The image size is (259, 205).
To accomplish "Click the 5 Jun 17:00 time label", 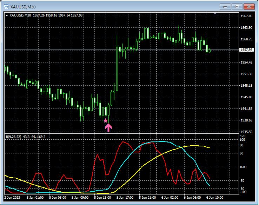I will point(125,198).
